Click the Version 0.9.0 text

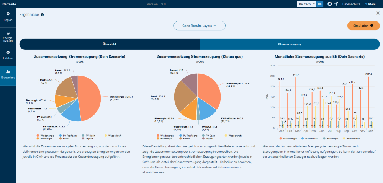pyautogui.click(x=156, y=4)
